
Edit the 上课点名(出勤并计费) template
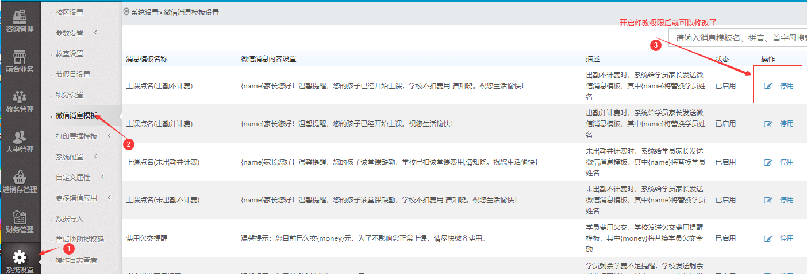click(x=768, y=124)
